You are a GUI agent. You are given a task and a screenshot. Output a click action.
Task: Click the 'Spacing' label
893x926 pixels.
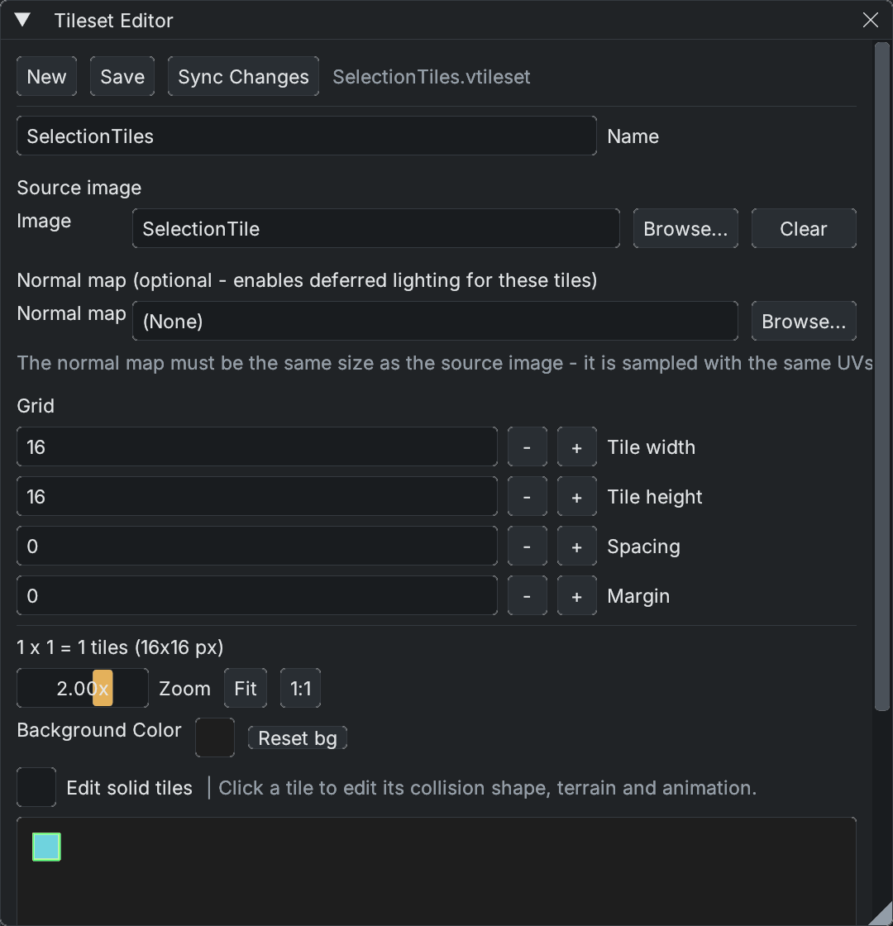pos(643,547)
